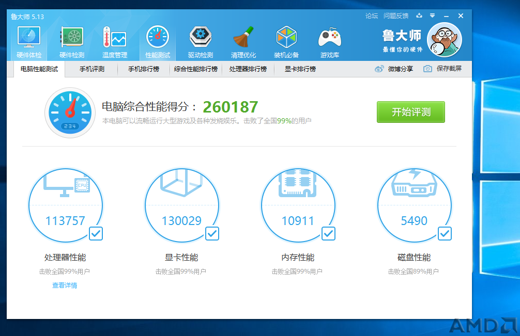Switch to 手机排行榜 tab
This screenshot has width=520, height=336.
tap(144, 69)
